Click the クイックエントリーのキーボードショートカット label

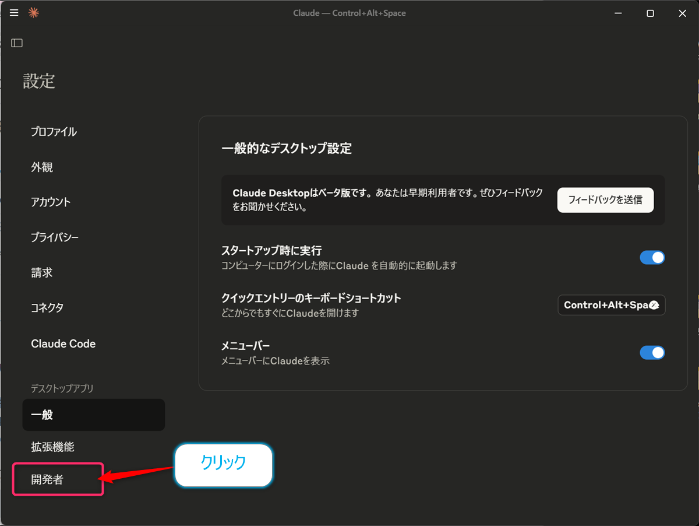[x=311, y=298]
